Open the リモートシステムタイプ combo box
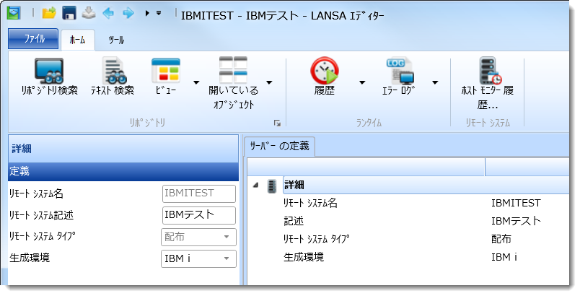 point(198,237)
